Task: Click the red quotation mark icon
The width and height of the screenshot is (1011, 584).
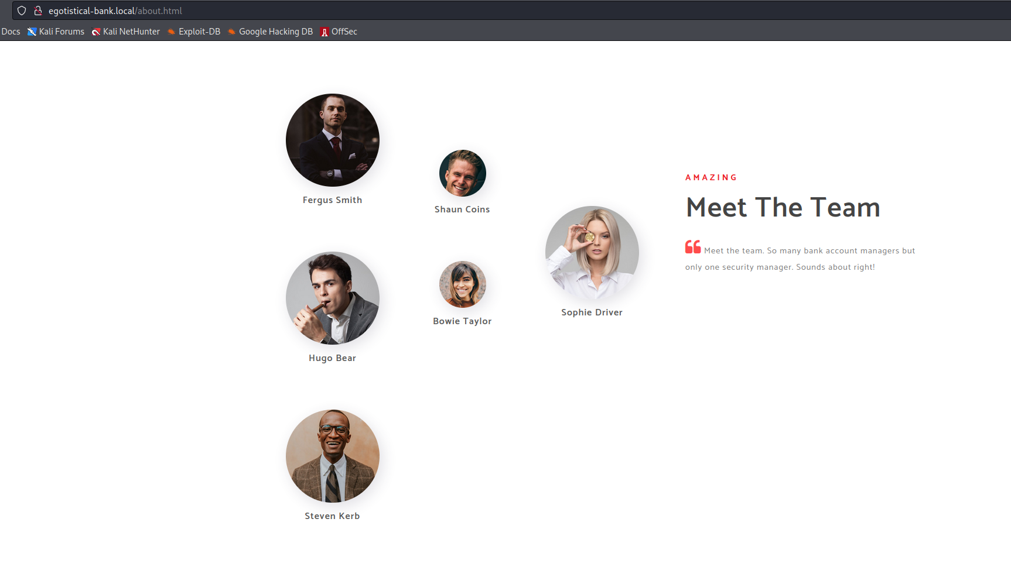Action: 693,247
